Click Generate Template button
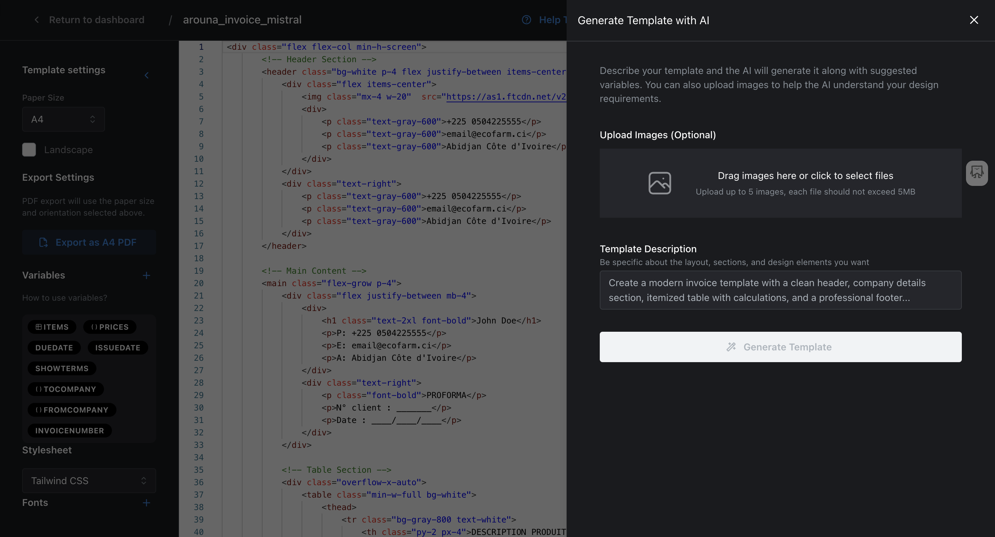 780,347
